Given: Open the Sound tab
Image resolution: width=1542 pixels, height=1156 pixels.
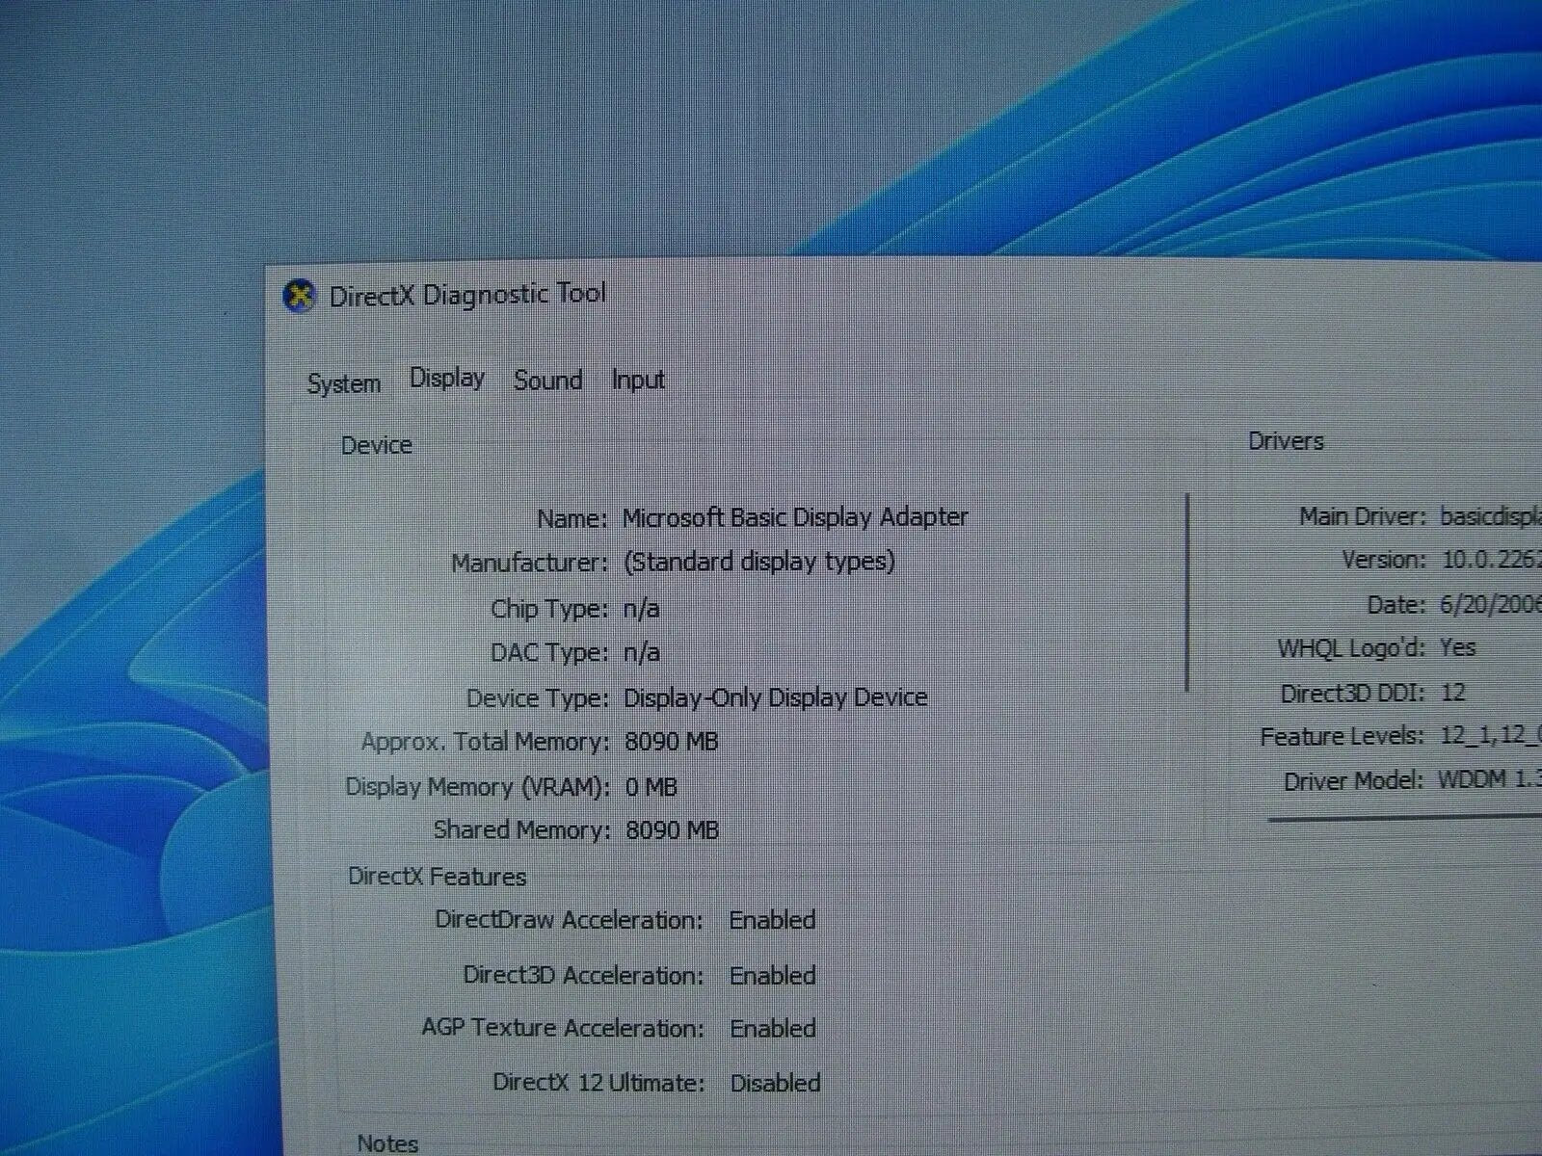Looking at the screenshot, I should pyautogui.click(x=548, y=380).
